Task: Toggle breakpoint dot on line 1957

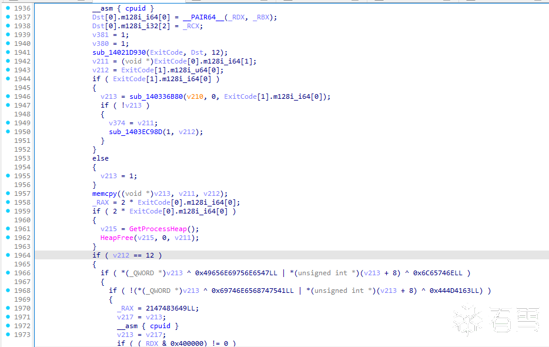Action: (x=8, y=193)
